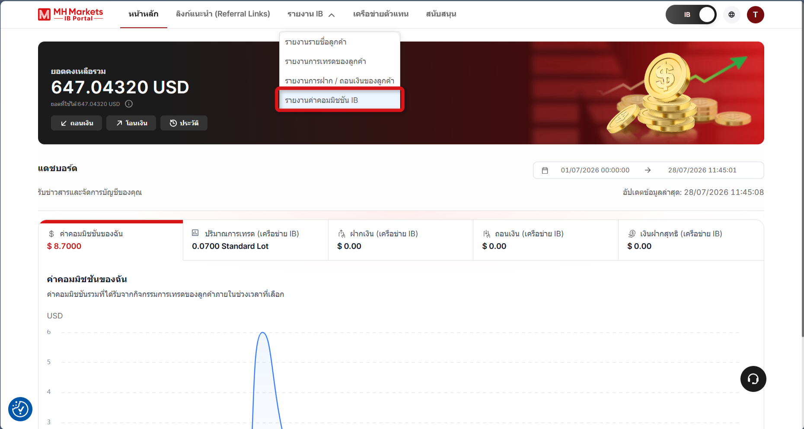Click the อัปเดตข้อมูลล่าสุด timestamp text
Viewport: 804px width, 429px height.
click(x=693, y=192)
